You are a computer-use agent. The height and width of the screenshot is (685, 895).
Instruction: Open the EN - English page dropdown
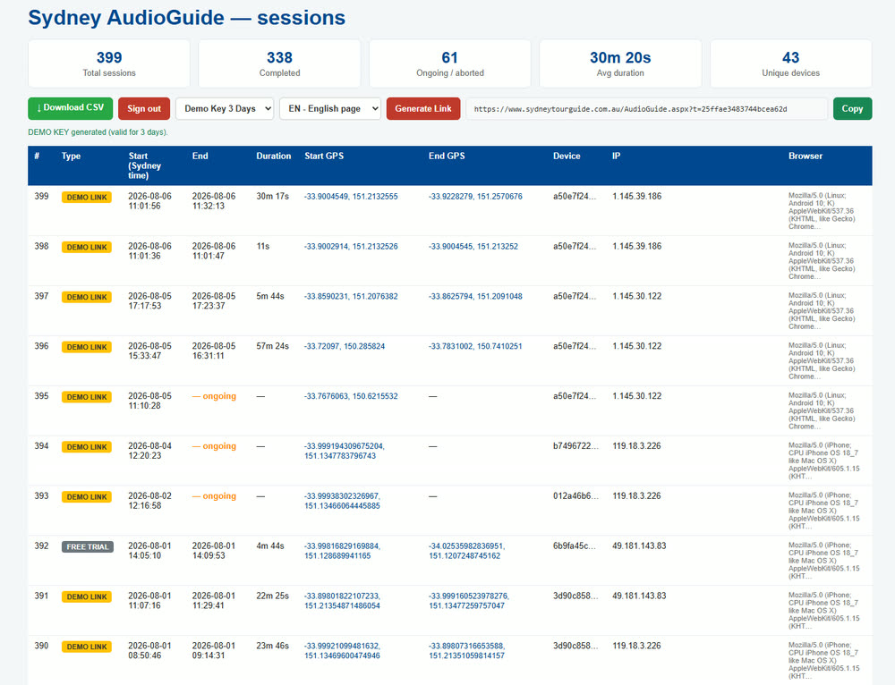pos(330,108)
